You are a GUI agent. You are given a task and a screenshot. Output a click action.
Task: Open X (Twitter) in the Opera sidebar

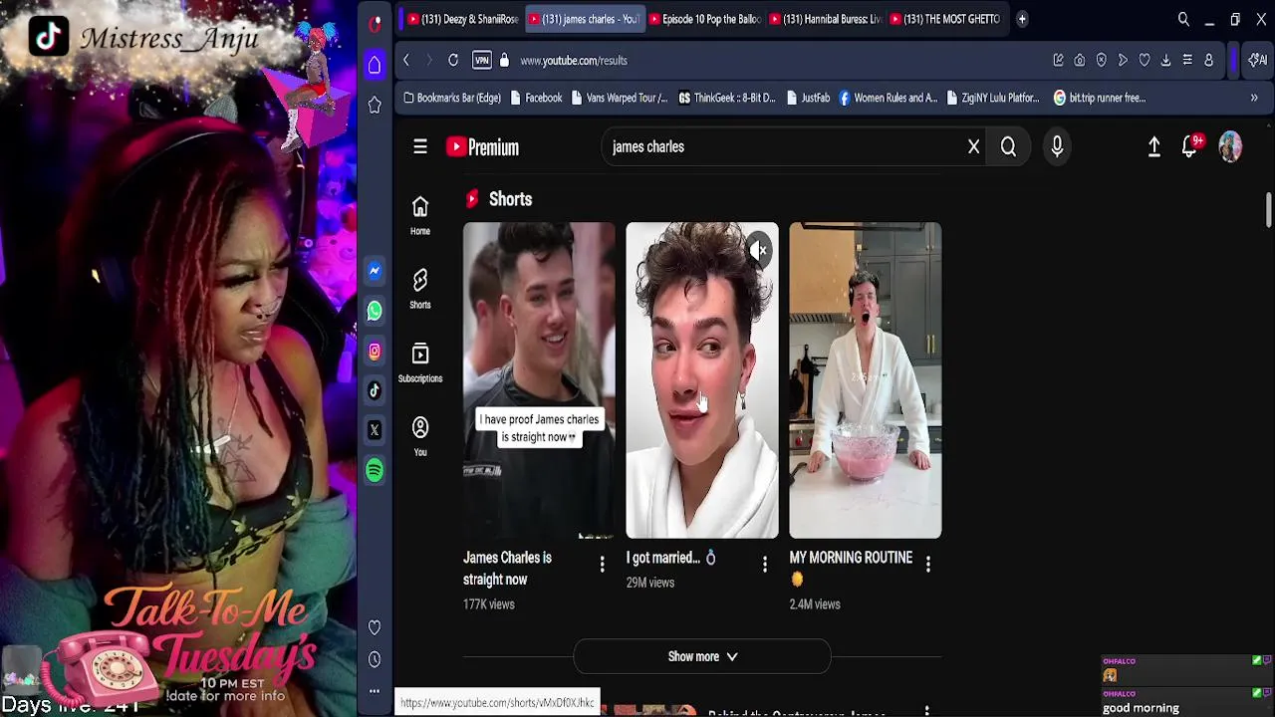[375, 430]
